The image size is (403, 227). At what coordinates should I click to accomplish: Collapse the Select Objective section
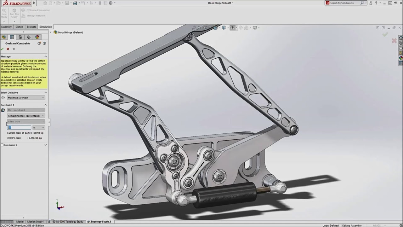(x=45, y=92)
